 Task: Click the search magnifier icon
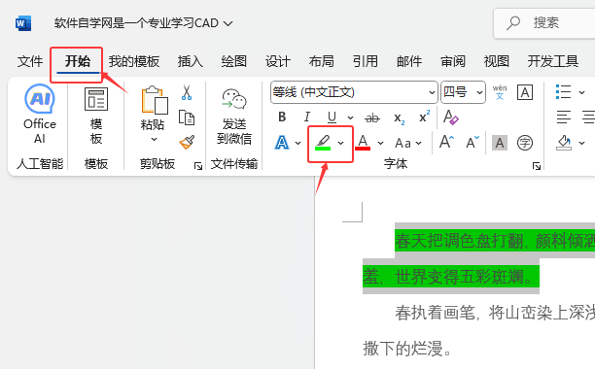pyautogui.click(x=513, y=22)
